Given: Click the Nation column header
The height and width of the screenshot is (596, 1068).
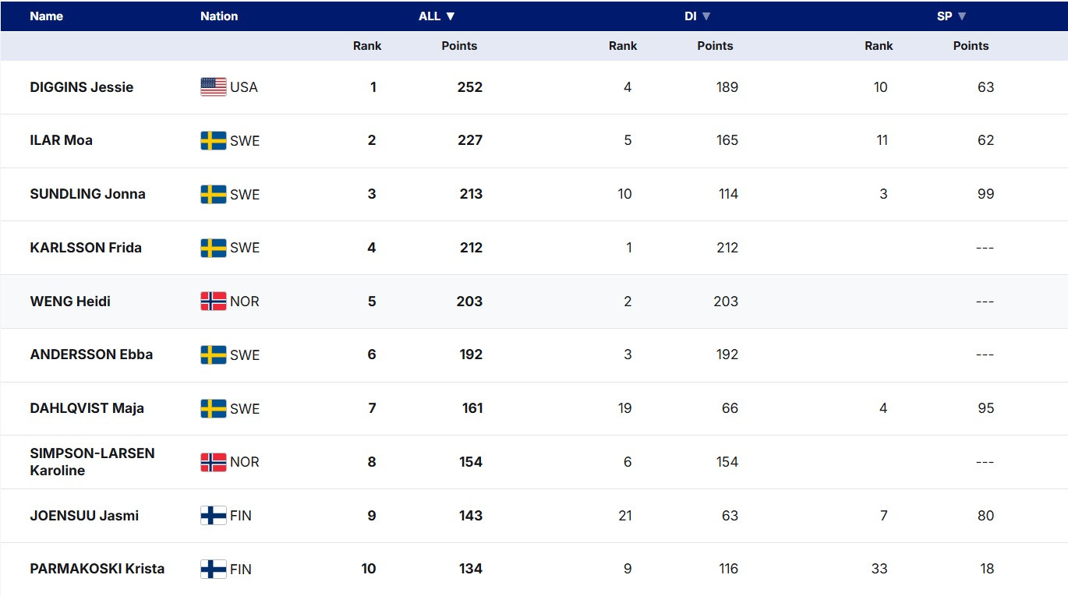Looking at the screenshot, I should (219, 16).
